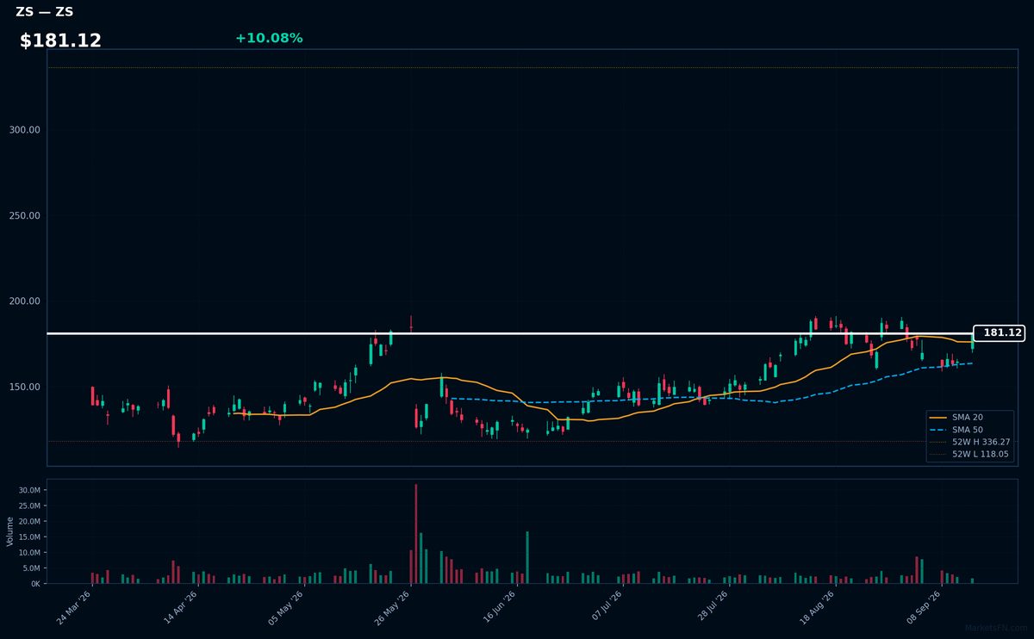1034x639 pixels.
Task: Click the 08 Sep '26 date label
Action: (924, 608)
